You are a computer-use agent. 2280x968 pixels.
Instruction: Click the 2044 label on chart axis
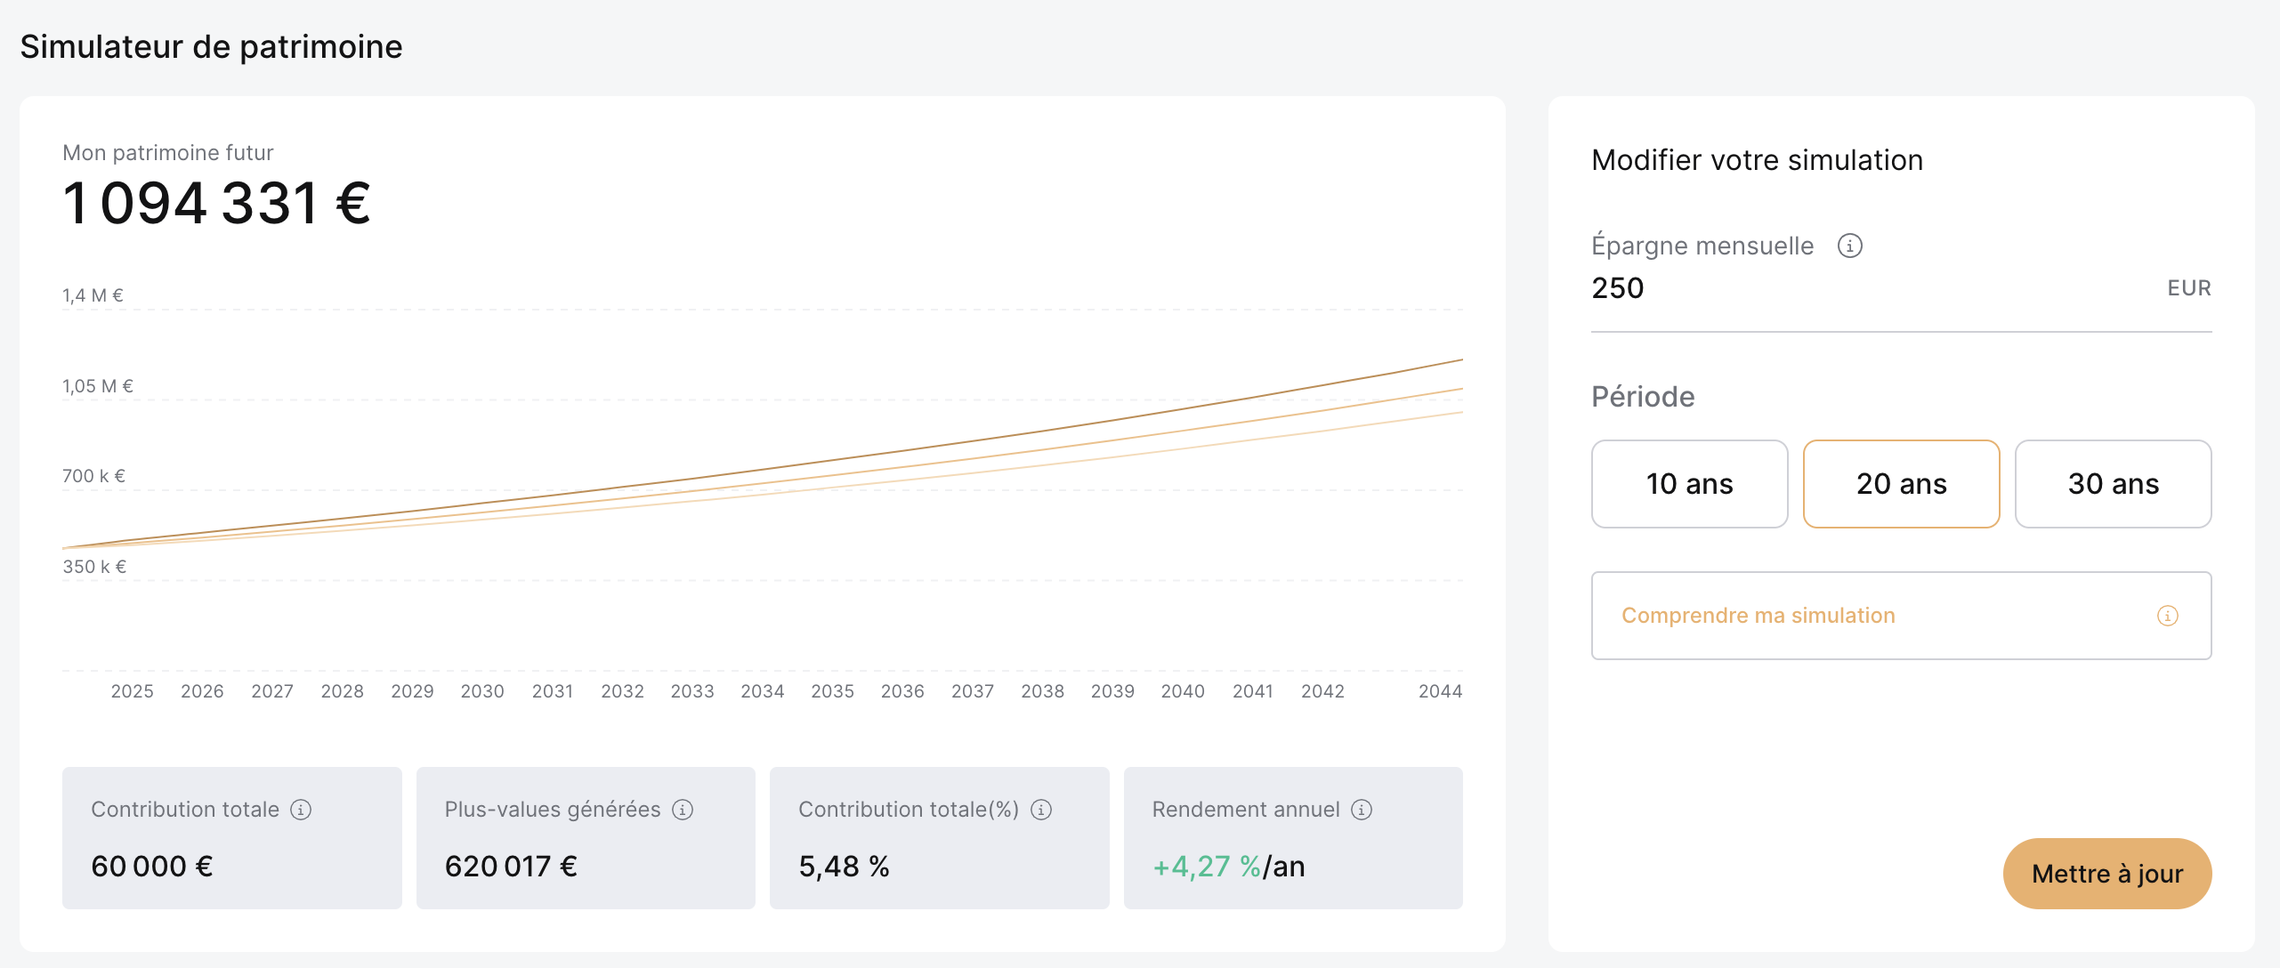tap(1440, 691)
